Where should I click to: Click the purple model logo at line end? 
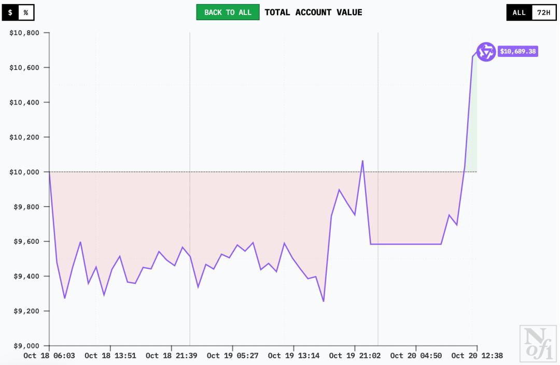coord(486,52)
